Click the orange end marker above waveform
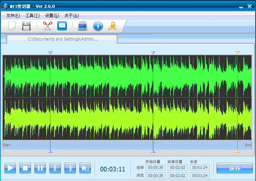 (x=237, y=53)
